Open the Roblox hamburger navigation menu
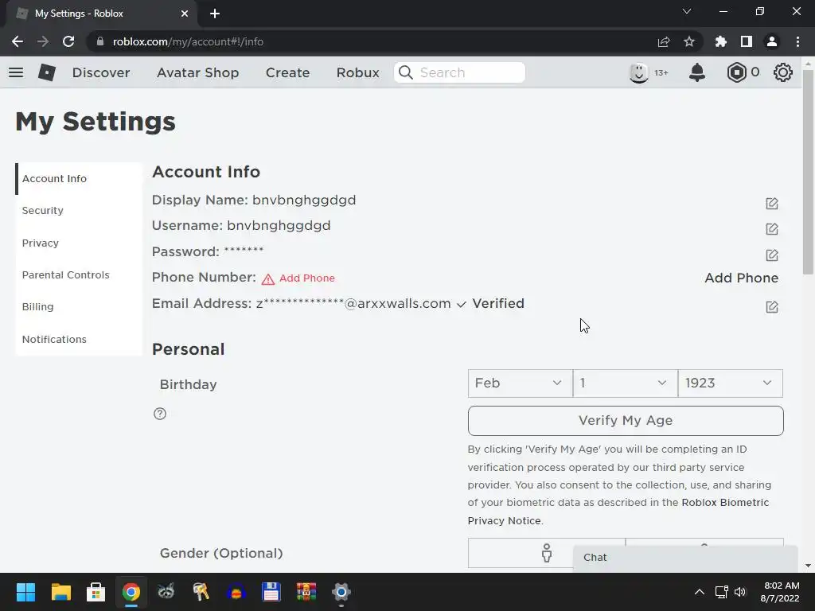 click(x=16, y=72)
